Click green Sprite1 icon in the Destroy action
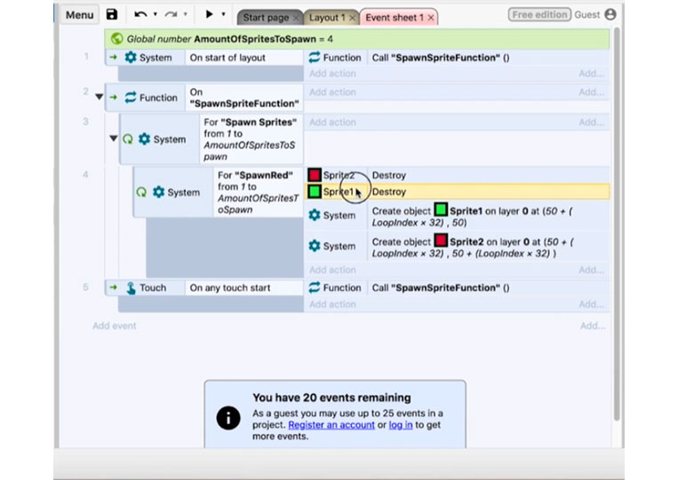678x480 pixels. point(315,192)
